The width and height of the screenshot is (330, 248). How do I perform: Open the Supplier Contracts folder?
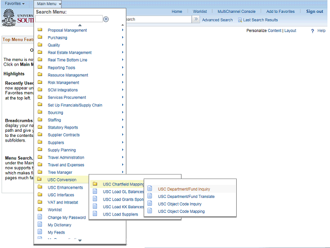(x=63, y=135)
